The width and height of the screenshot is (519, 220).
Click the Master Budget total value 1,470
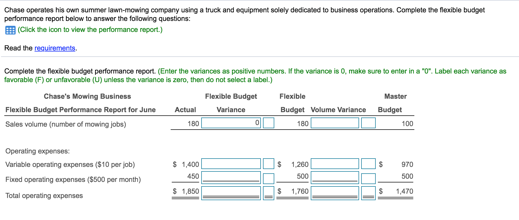405,191
